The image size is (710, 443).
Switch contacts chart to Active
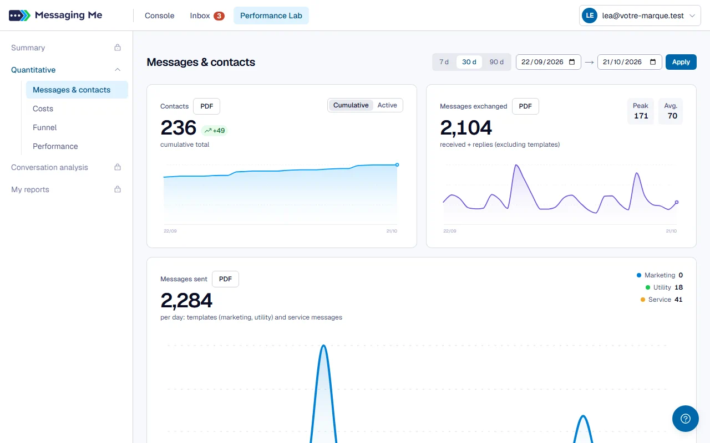point(387,105)
